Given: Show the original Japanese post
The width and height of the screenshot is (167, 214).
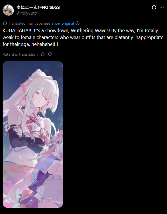Looking at the screenshot, I should click(x=63, y=23).
